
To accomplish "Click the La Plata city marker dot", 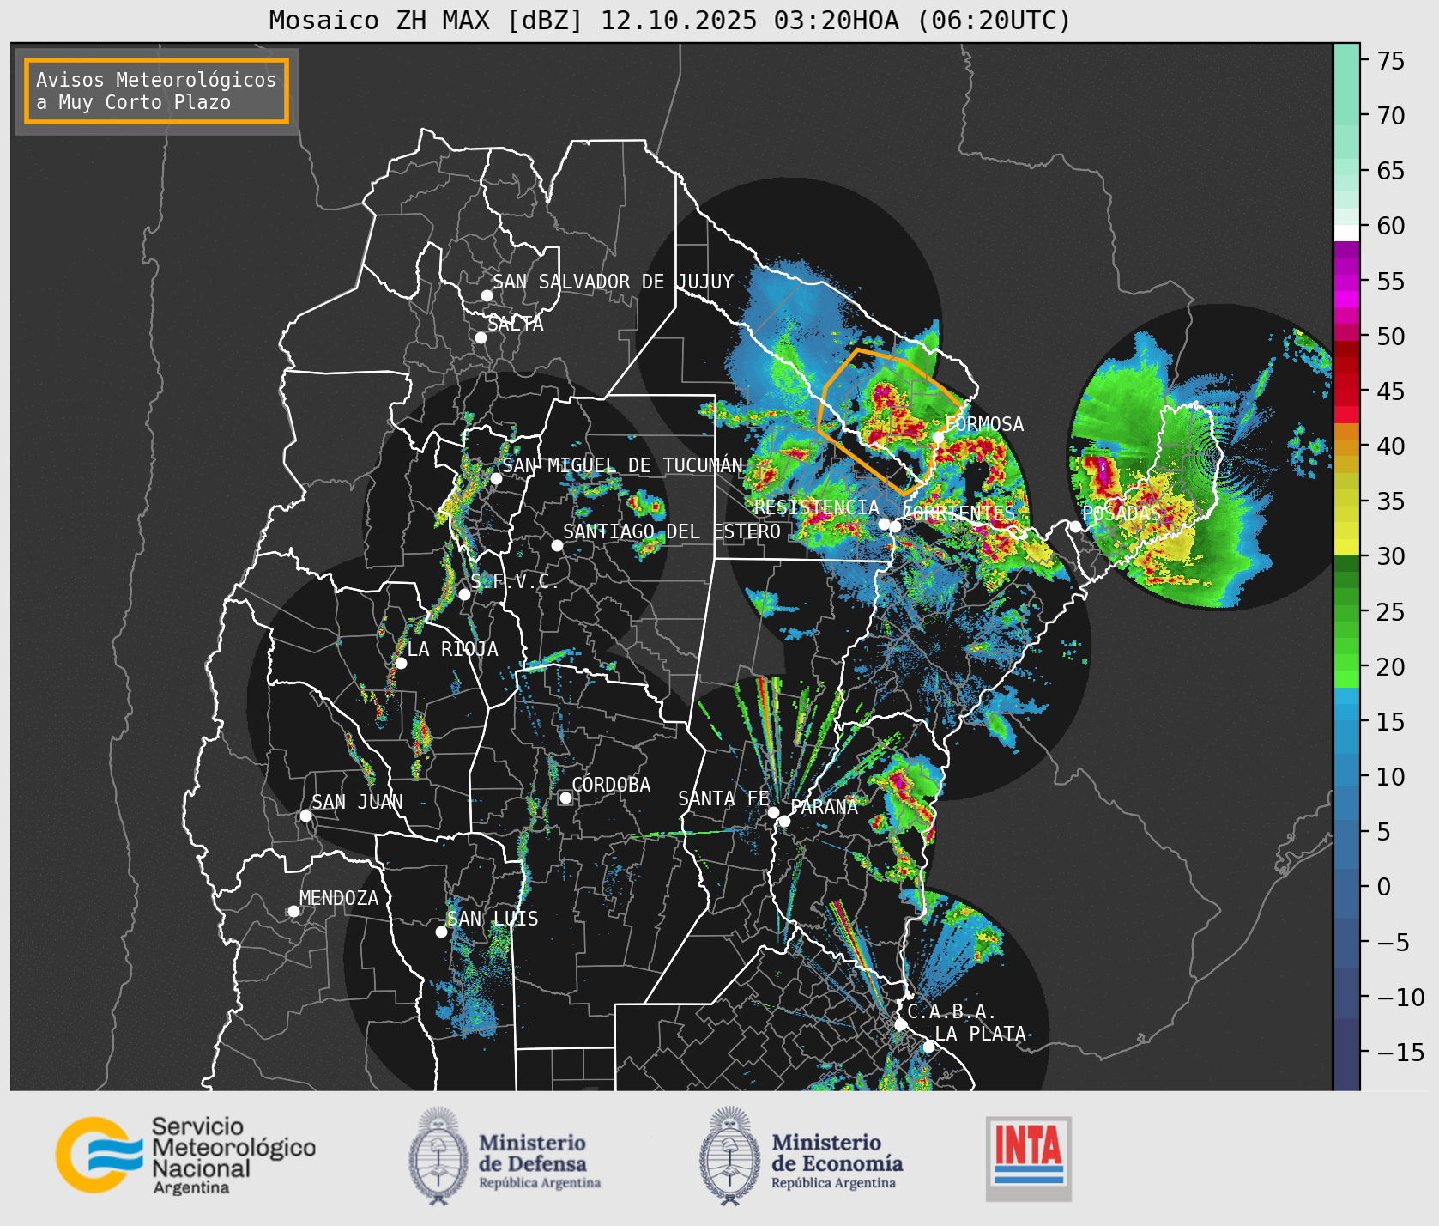I will pyautogui.click(x=928, y=1046).
